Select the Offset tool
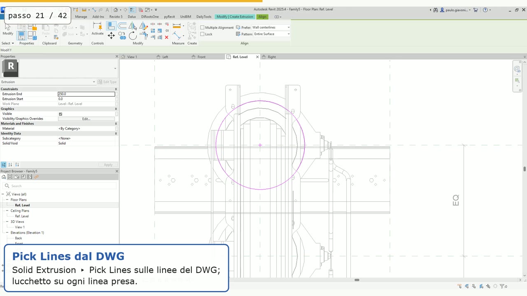 coord(122,26)
